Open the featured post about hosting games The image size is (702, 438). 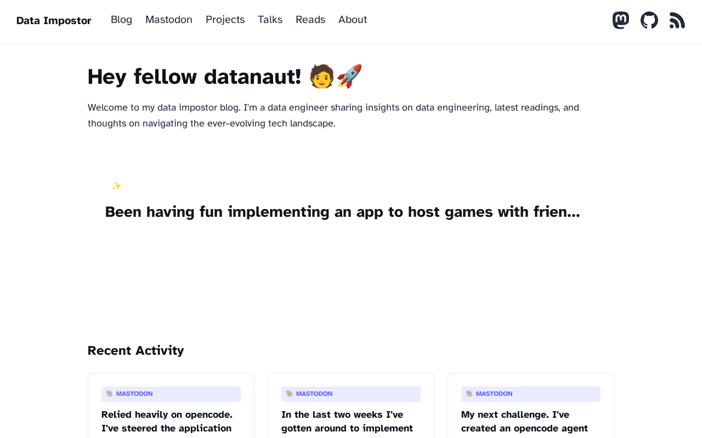tap(342, 212)
